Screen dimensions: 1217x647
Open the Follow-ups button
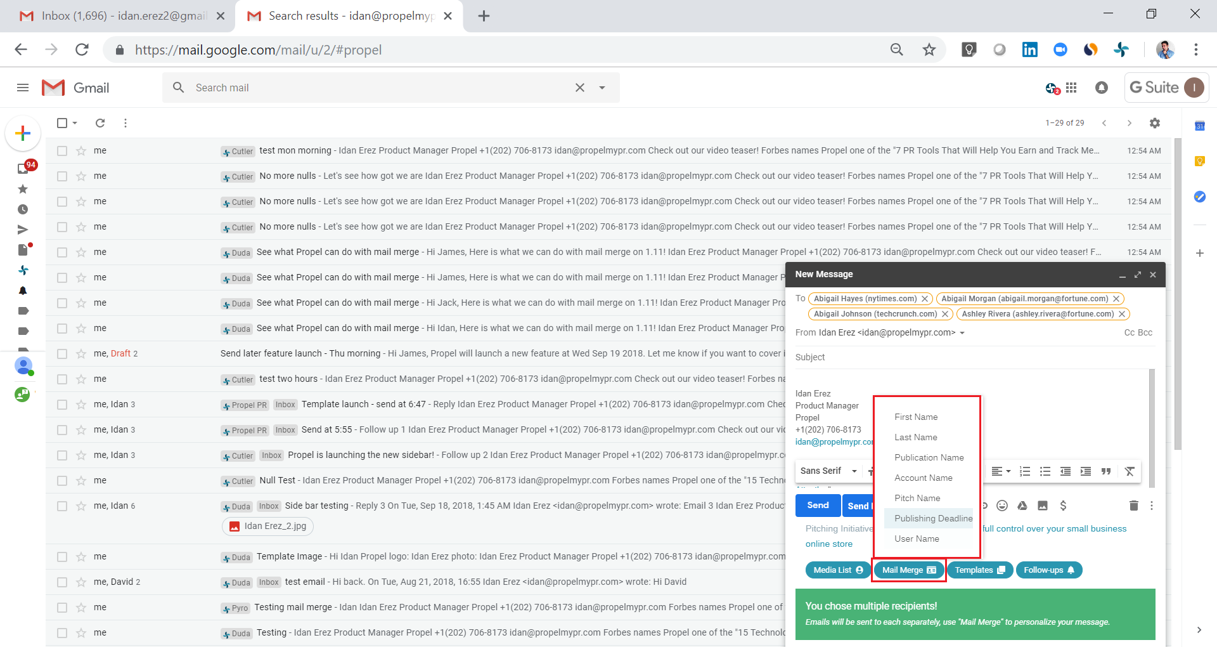click(x=1049, y=570)
